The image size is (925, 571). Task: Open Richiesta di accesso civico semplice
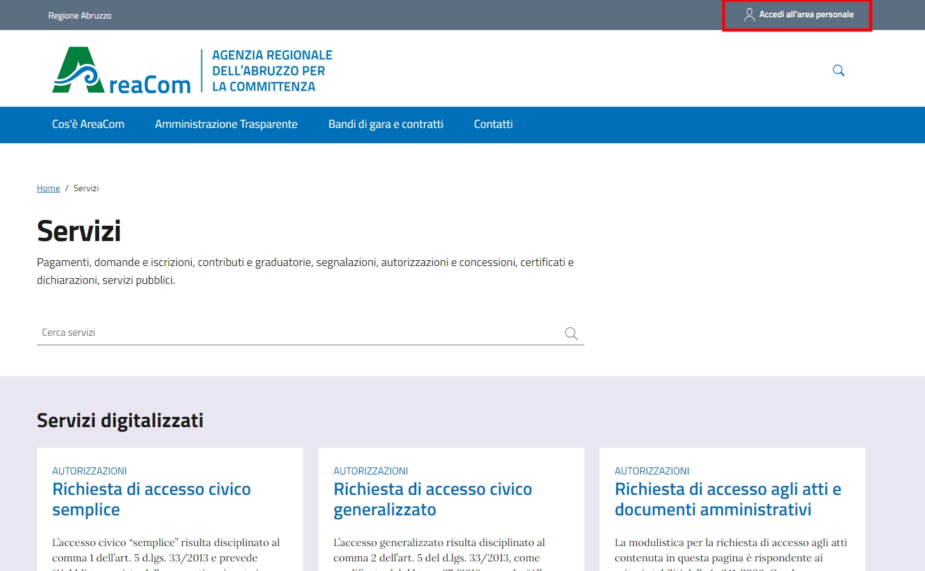(x=152, y=499)
